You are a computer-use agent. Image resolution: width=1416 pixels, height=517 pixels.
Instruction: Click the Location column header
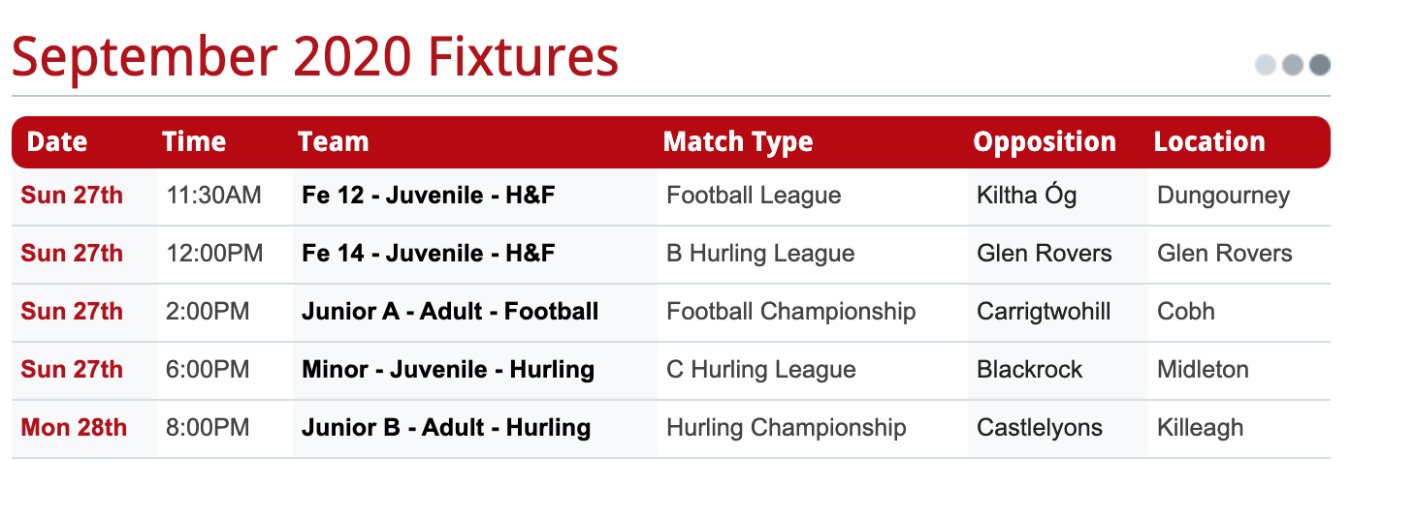point(1209,142)
